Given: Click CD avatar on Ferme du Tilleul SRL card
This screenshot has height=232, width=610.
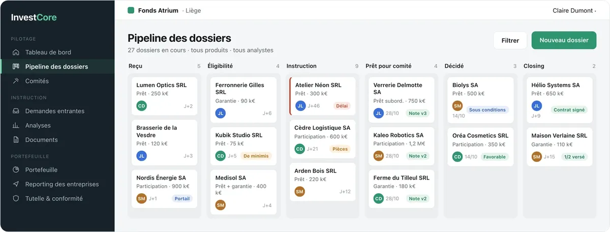Looking at the screenshot, I should pyautogui.click(x=378, y=198).
